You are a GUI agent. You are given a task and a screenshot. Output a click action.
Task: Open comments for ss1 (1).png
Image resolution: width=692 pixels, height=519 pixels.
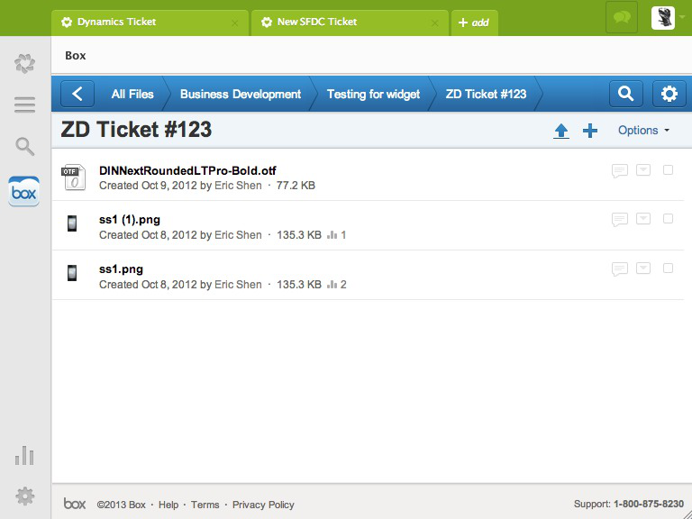[620, 220]
